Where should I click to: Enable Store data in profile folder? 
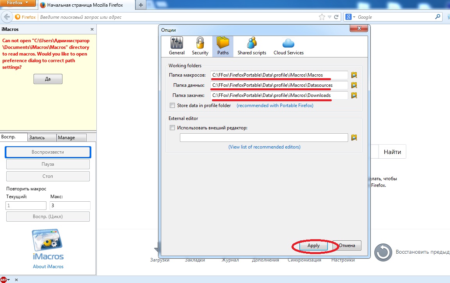(x=172, y=106)
